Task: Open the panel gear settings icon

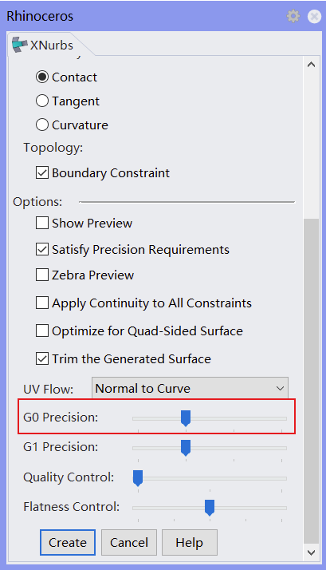Action: coord(293,16)
